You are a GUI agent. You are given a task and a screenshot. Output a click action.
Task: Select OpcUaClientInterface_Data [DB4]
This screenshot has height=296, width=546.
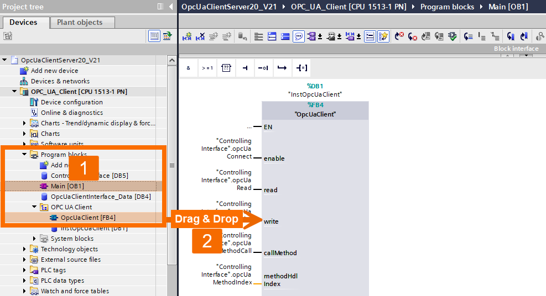(x=101, y=197)
